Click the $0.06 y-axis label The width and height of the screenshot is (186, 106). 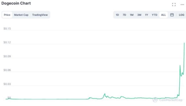[7, 70]
